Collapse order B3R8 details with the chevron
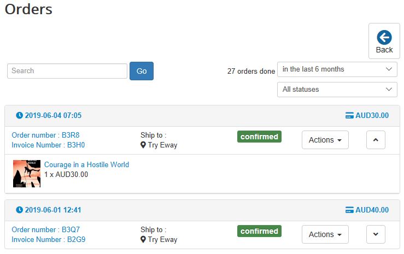The image size is (404, 254). (x=376, y=140)
